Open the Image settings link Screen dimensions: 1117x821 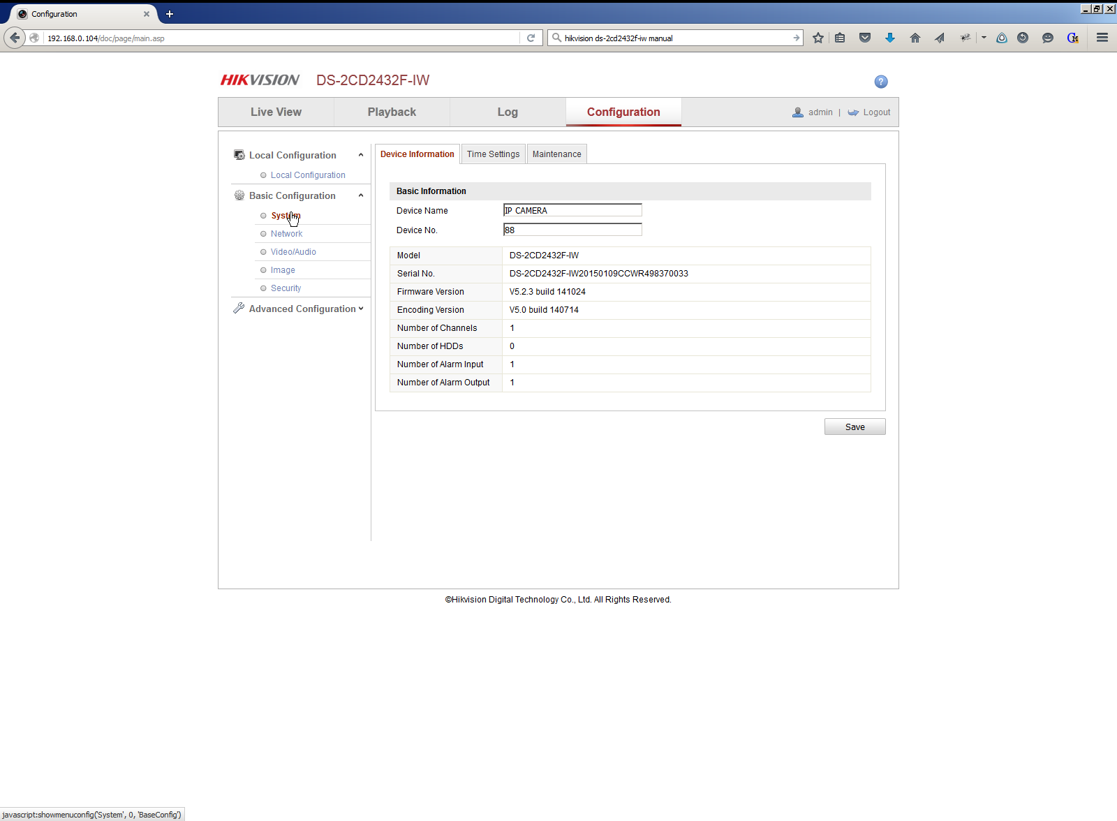283,270
